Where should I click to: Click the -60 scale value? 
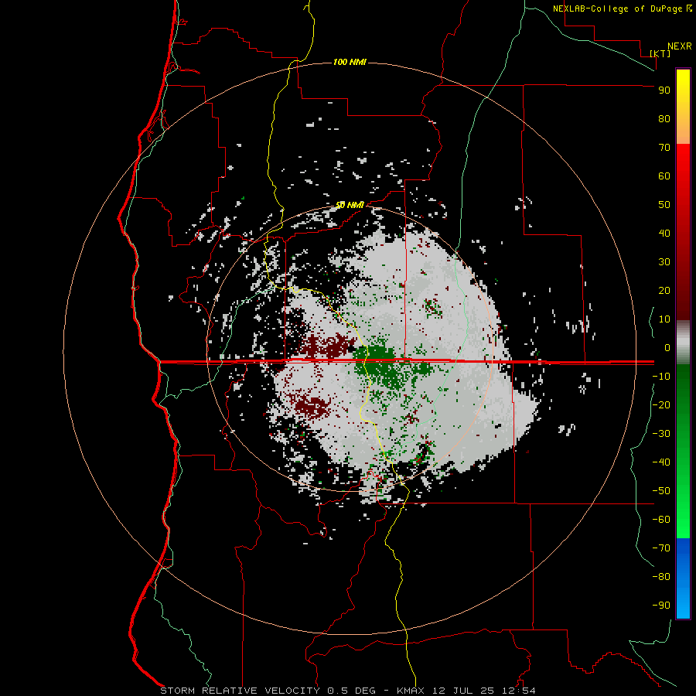pyautogui.click(x=661, y=520)
